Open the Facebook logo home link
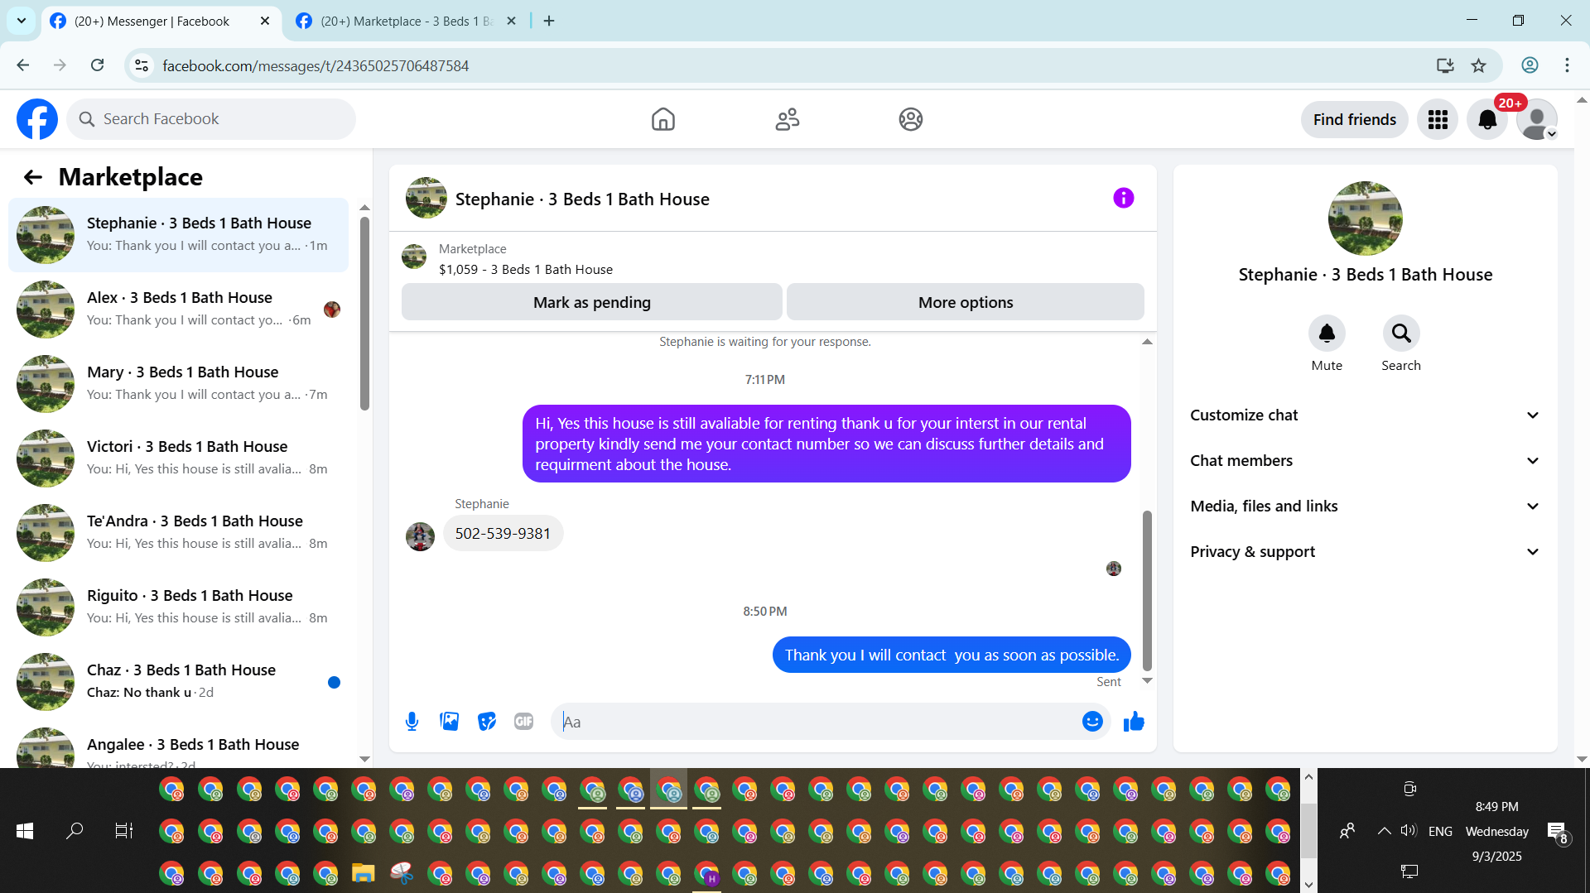This screenshot has height=893, width=1590. [x=37, y=119]
